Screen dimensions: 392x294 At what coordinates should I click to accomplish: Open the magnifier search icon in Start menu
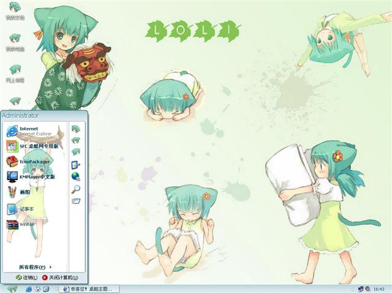[76, 189]
